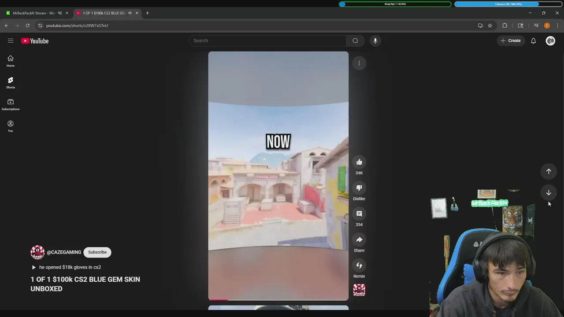564x317 pixels.
Task: Open the account avatar menu
Action: [x=550, y=41]
